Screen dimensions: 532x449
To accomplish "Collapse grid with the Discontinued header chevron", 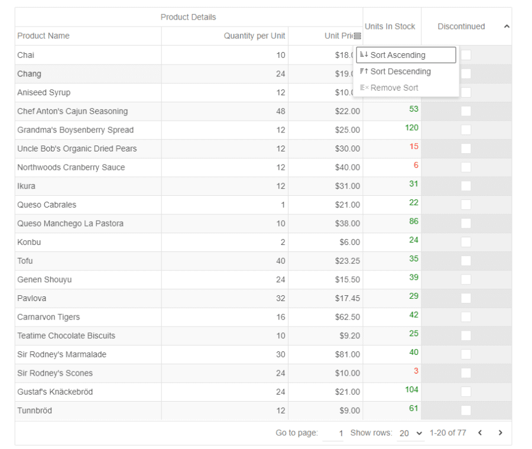I will click(507, 27).
